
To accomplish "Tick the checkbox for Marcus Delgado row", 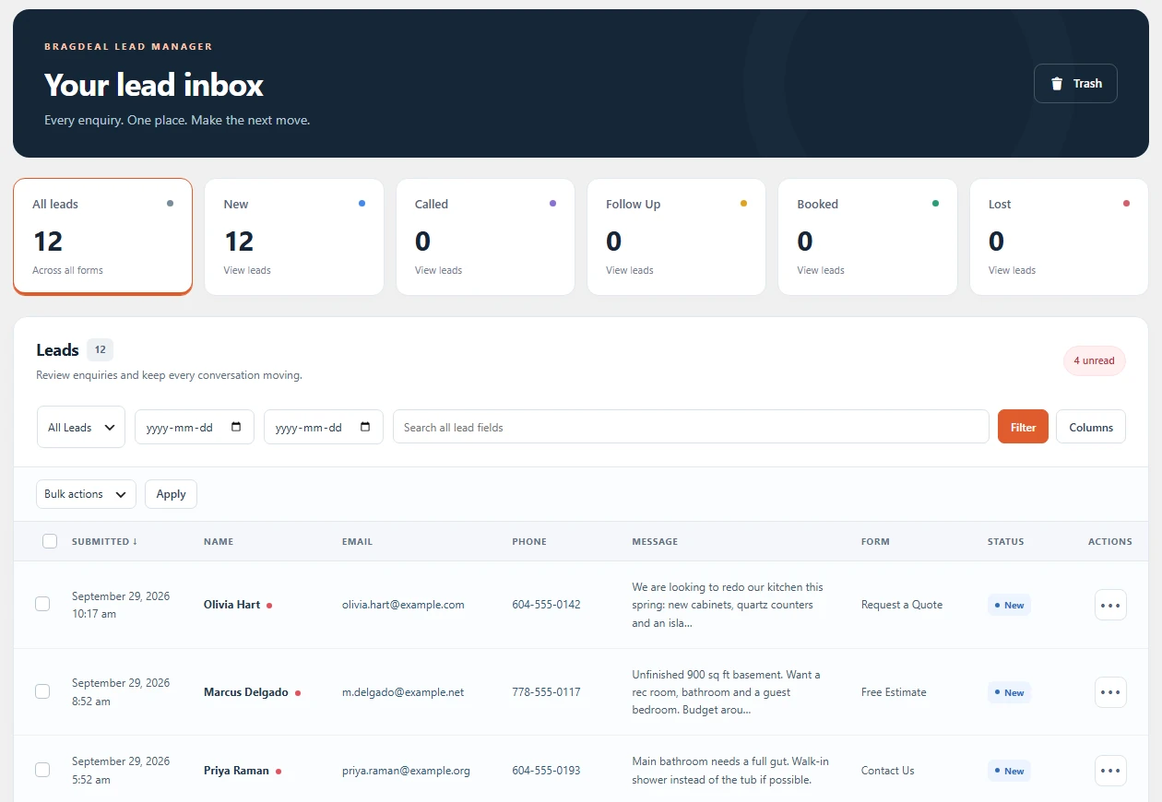I will tap(42, 691).
